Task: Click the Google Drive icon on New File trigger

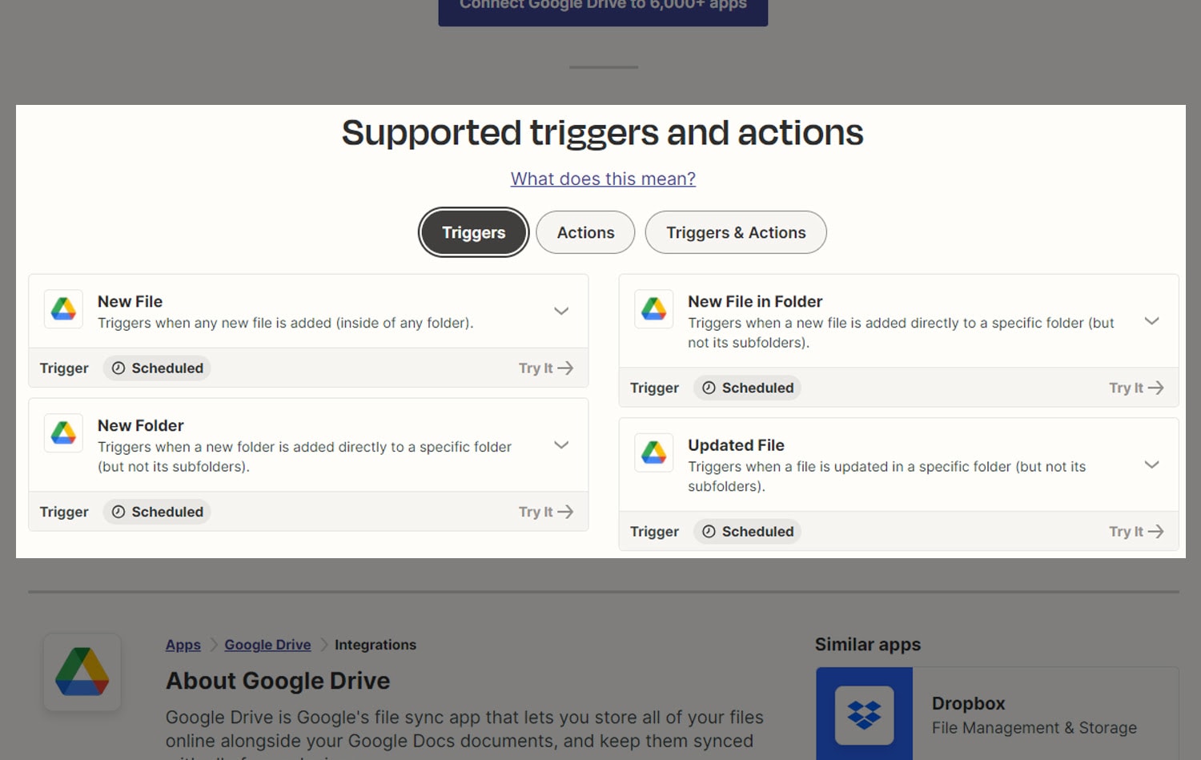Action: pyautogui.click(x=63, y=309)
